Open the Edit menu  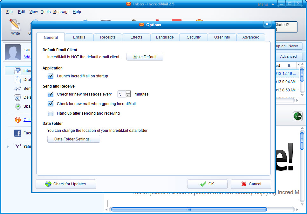point(21,12)
